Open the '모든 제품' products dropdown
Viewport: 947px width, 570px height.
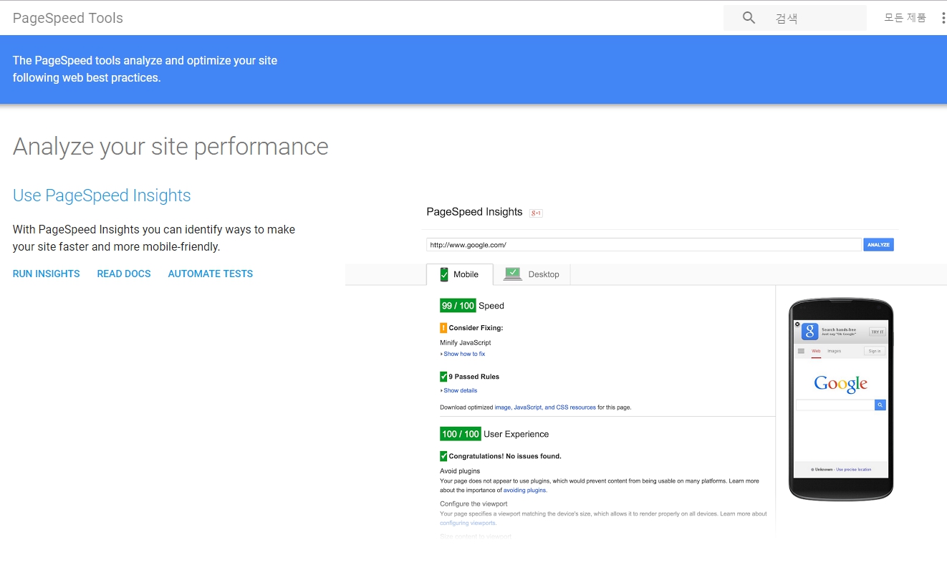(904, 17)
